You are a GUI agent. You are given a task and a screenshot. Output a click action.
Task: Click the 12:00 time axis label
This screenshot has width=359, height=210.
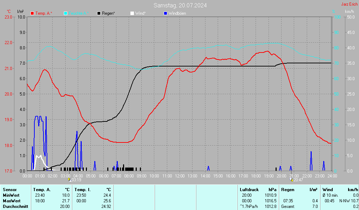179,175
